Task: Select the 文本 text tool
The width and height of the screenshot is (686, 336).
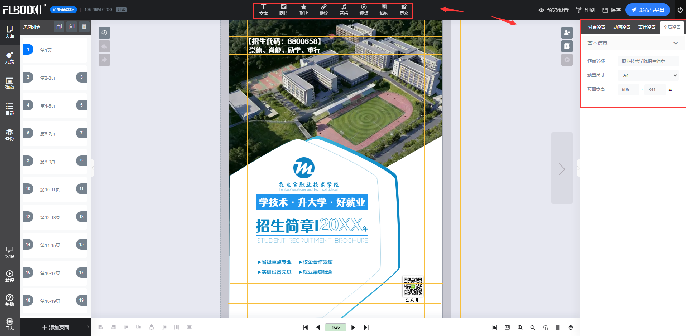Action: point(263,10)
